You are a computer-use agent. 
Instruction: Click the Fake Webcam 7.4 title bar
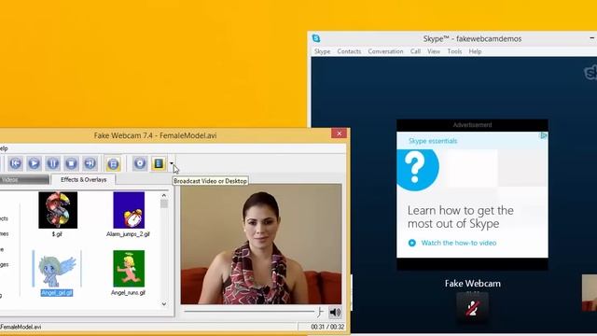coord(156,135)
